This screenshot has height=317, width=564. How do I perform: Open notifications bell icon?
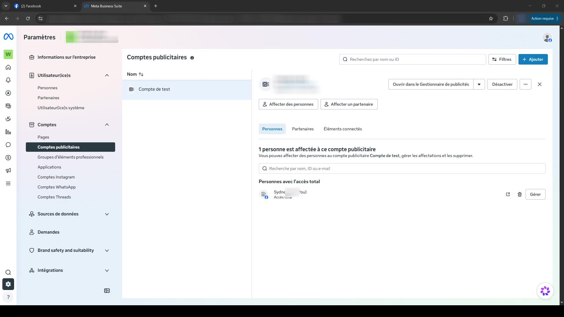coord(8,80)
